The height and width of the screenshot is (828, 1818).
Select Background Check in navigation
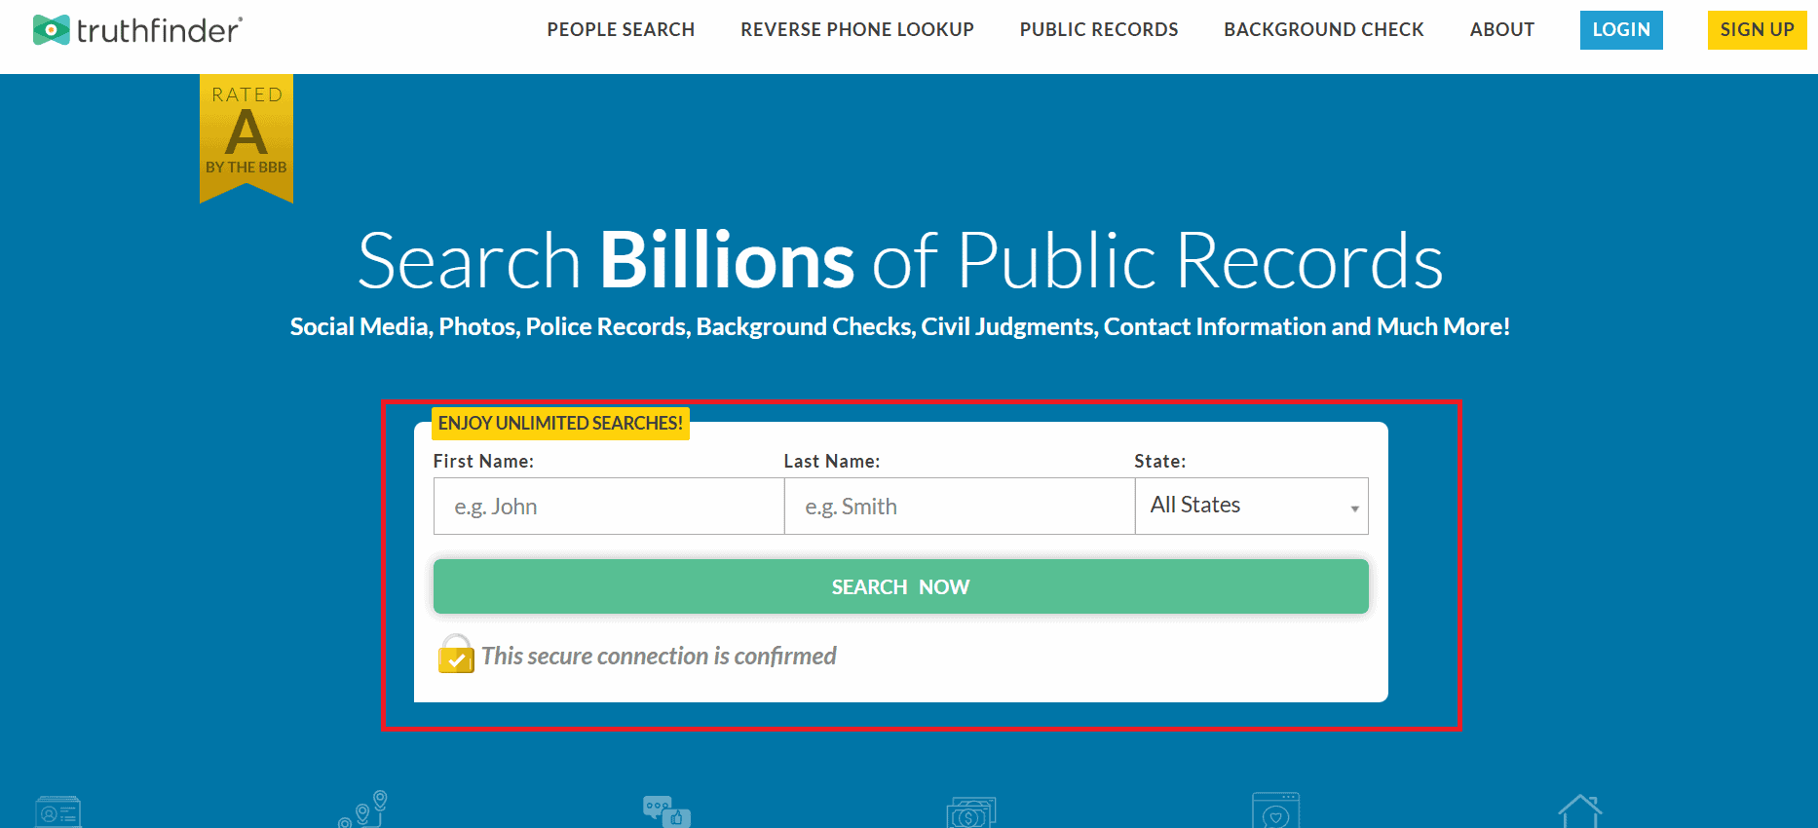[1324, 29]
